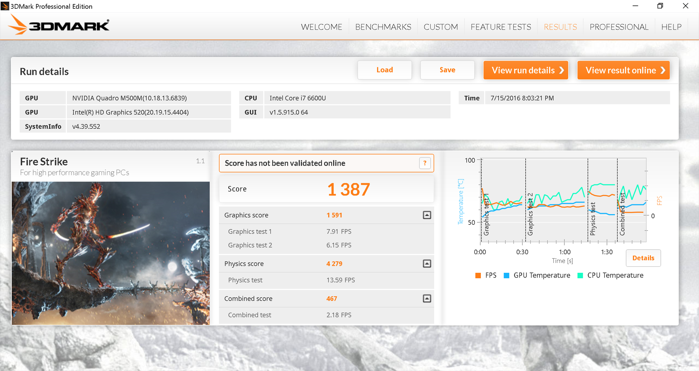This screenshot has height=371, width=699.
Task: Click the NVIDIA Quadro M500M GPU entry
Action: click(149, 98)
